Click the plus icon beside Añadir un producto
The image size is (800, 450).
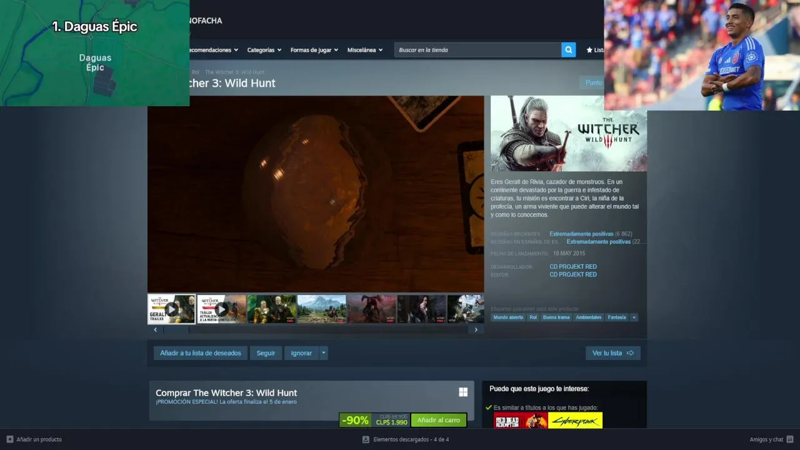tap(9, 439)
